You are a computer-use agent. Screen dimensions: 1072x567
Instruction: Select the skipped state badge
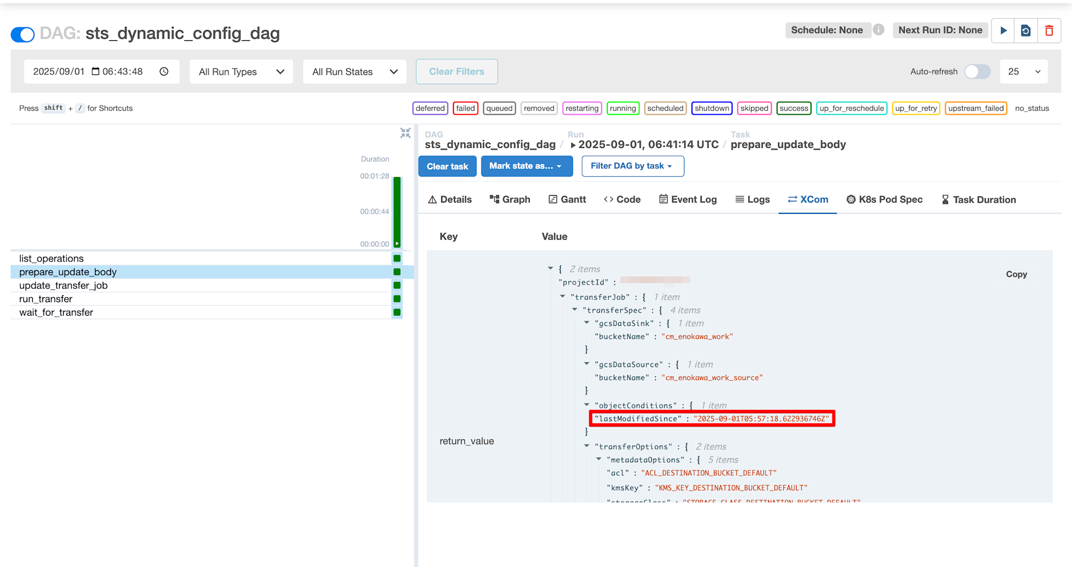(754, 108)
